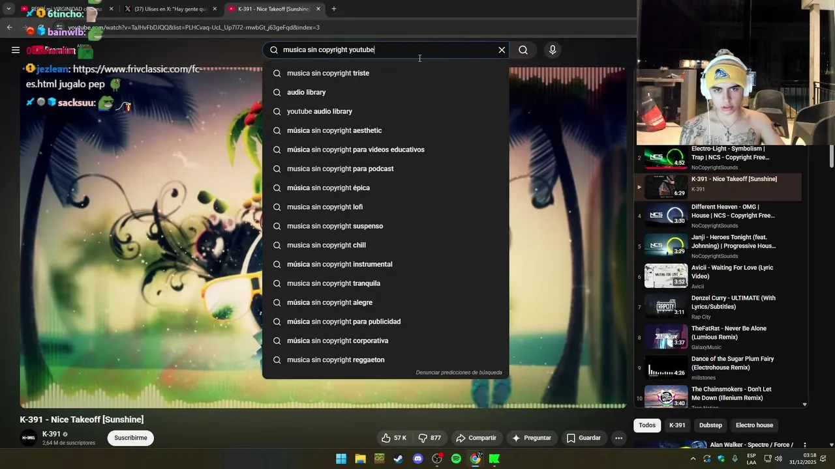This screenshot has width=835, height=469.
Task: Select 'musica sin copyright suspenso' suggestion
Action: (x=386, y=226)
